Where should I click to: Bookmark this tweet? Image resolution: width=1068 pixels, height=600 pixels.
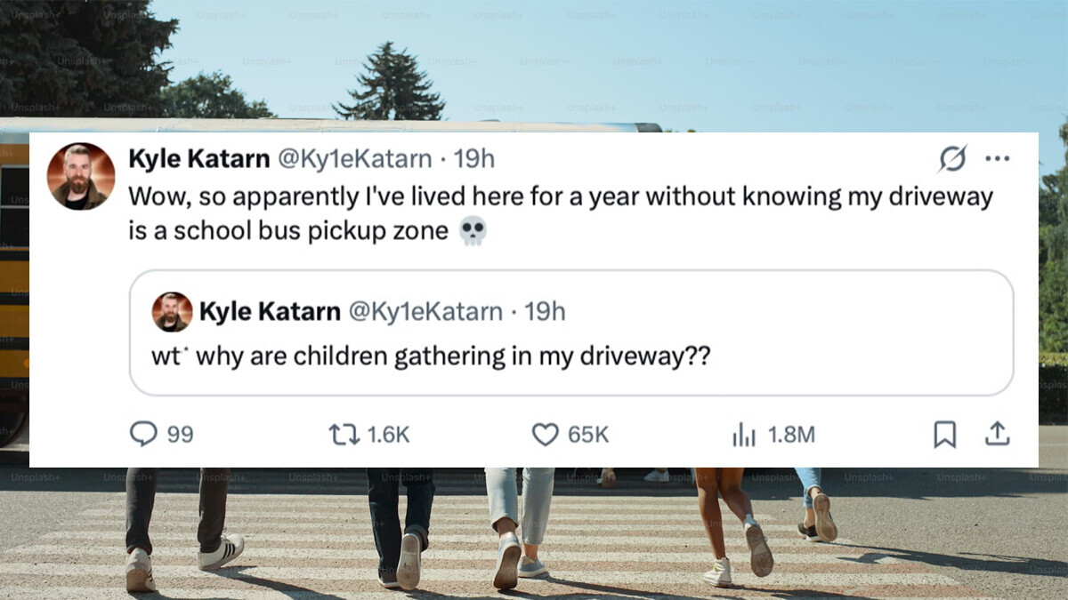[x=944, y=434]
